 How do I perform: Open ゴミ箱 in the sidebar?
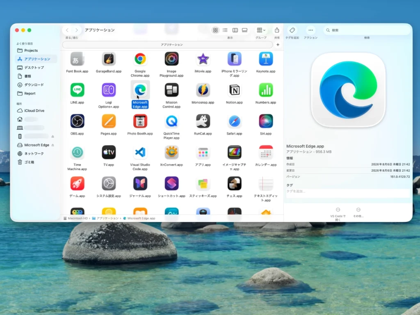point(36,162)
